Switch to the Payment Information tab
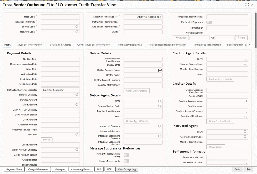The height and width of the screenshot is (174, 257). [30, 45]
